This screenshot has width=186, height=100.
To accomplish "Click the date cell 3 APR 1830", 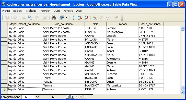I will [x=151, y=78].
